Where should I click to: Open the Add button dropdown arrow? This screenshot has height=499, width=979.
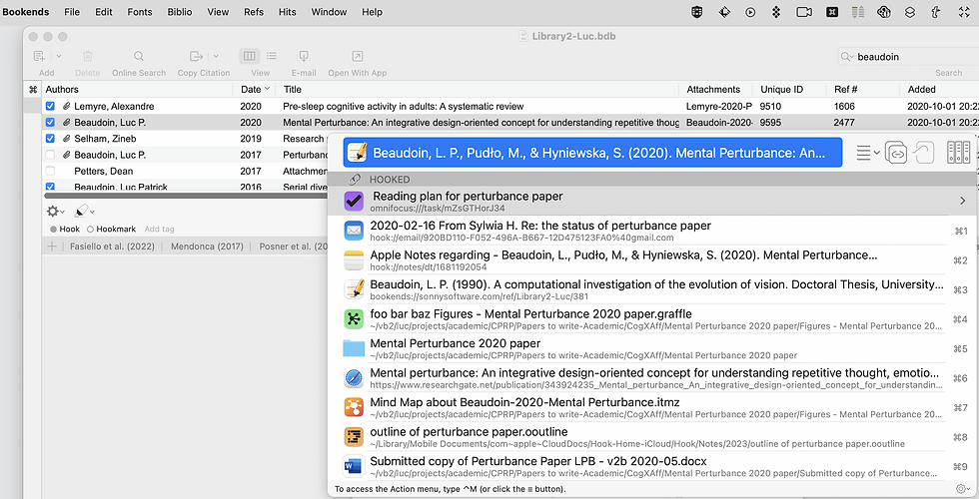(x=59, y=56)
